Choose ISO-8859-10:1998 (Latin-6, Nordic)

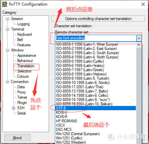point(96,83)
